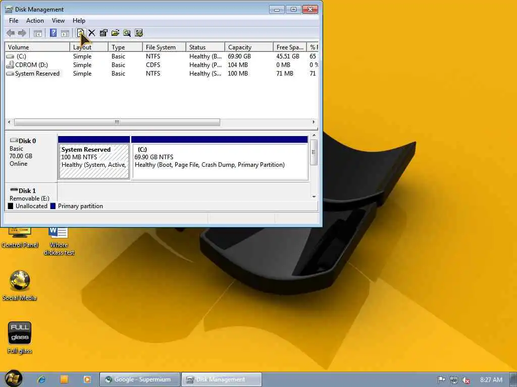Switch to Google - Supermium taskbar window
Viewport: 517px width, 387px height.
tap(140, 379)
